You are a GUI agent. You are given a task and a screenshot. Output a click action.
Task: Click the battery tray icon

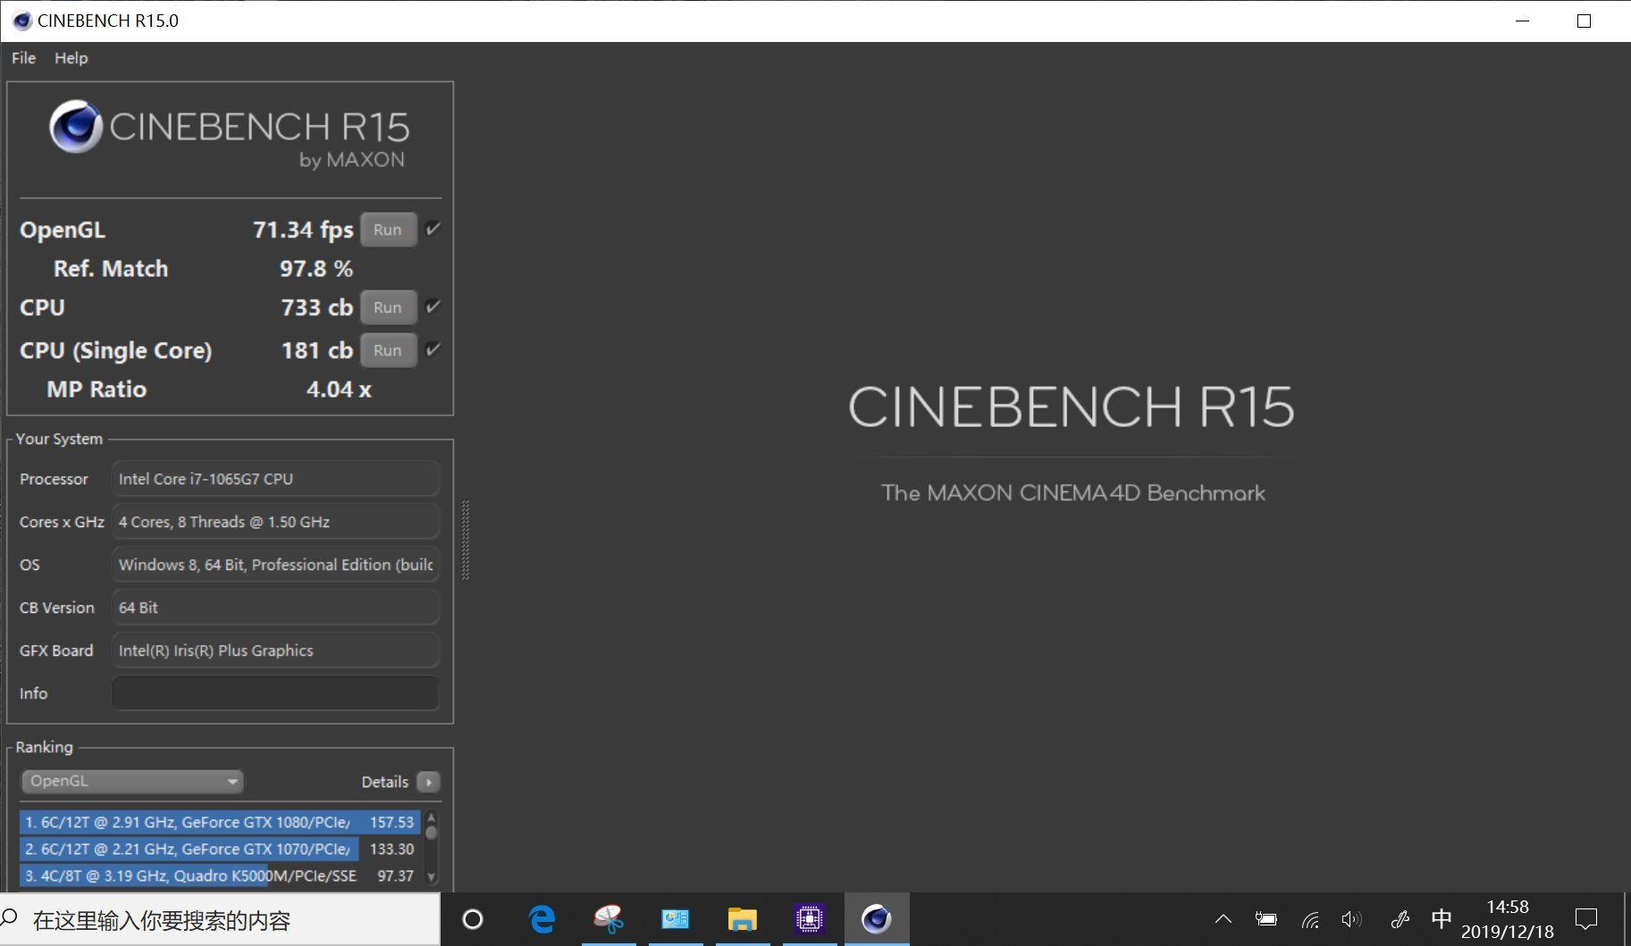1266,919
